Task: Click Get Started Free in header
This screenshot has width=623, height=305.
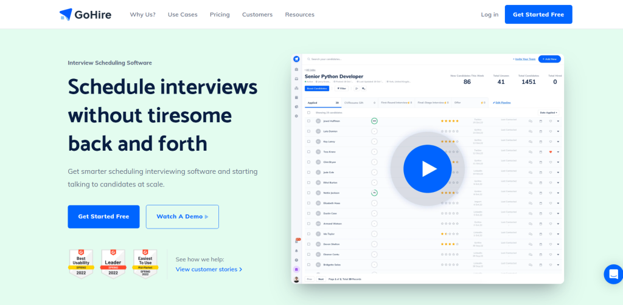Action: (x=538, y=15)
